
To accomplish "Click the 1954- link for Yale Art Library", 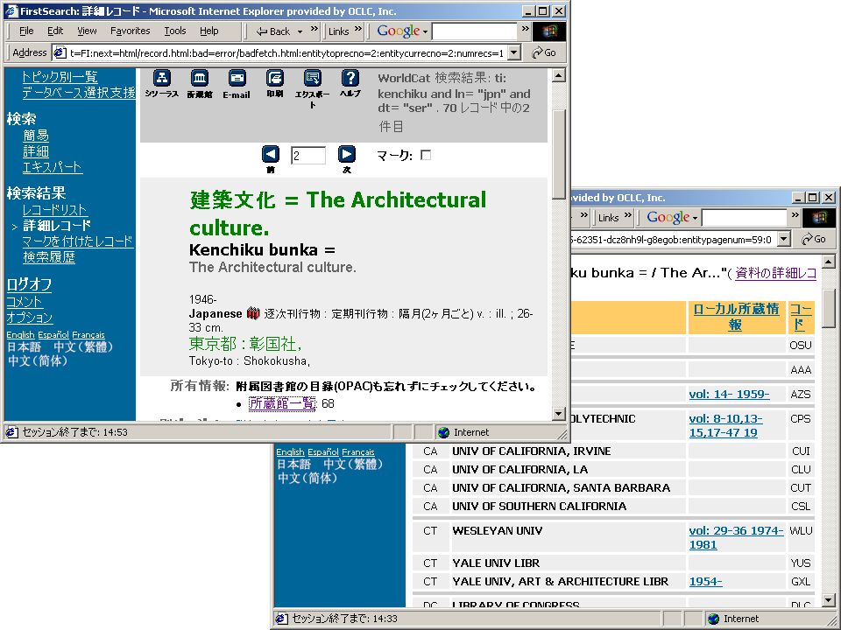I will 705,581.
